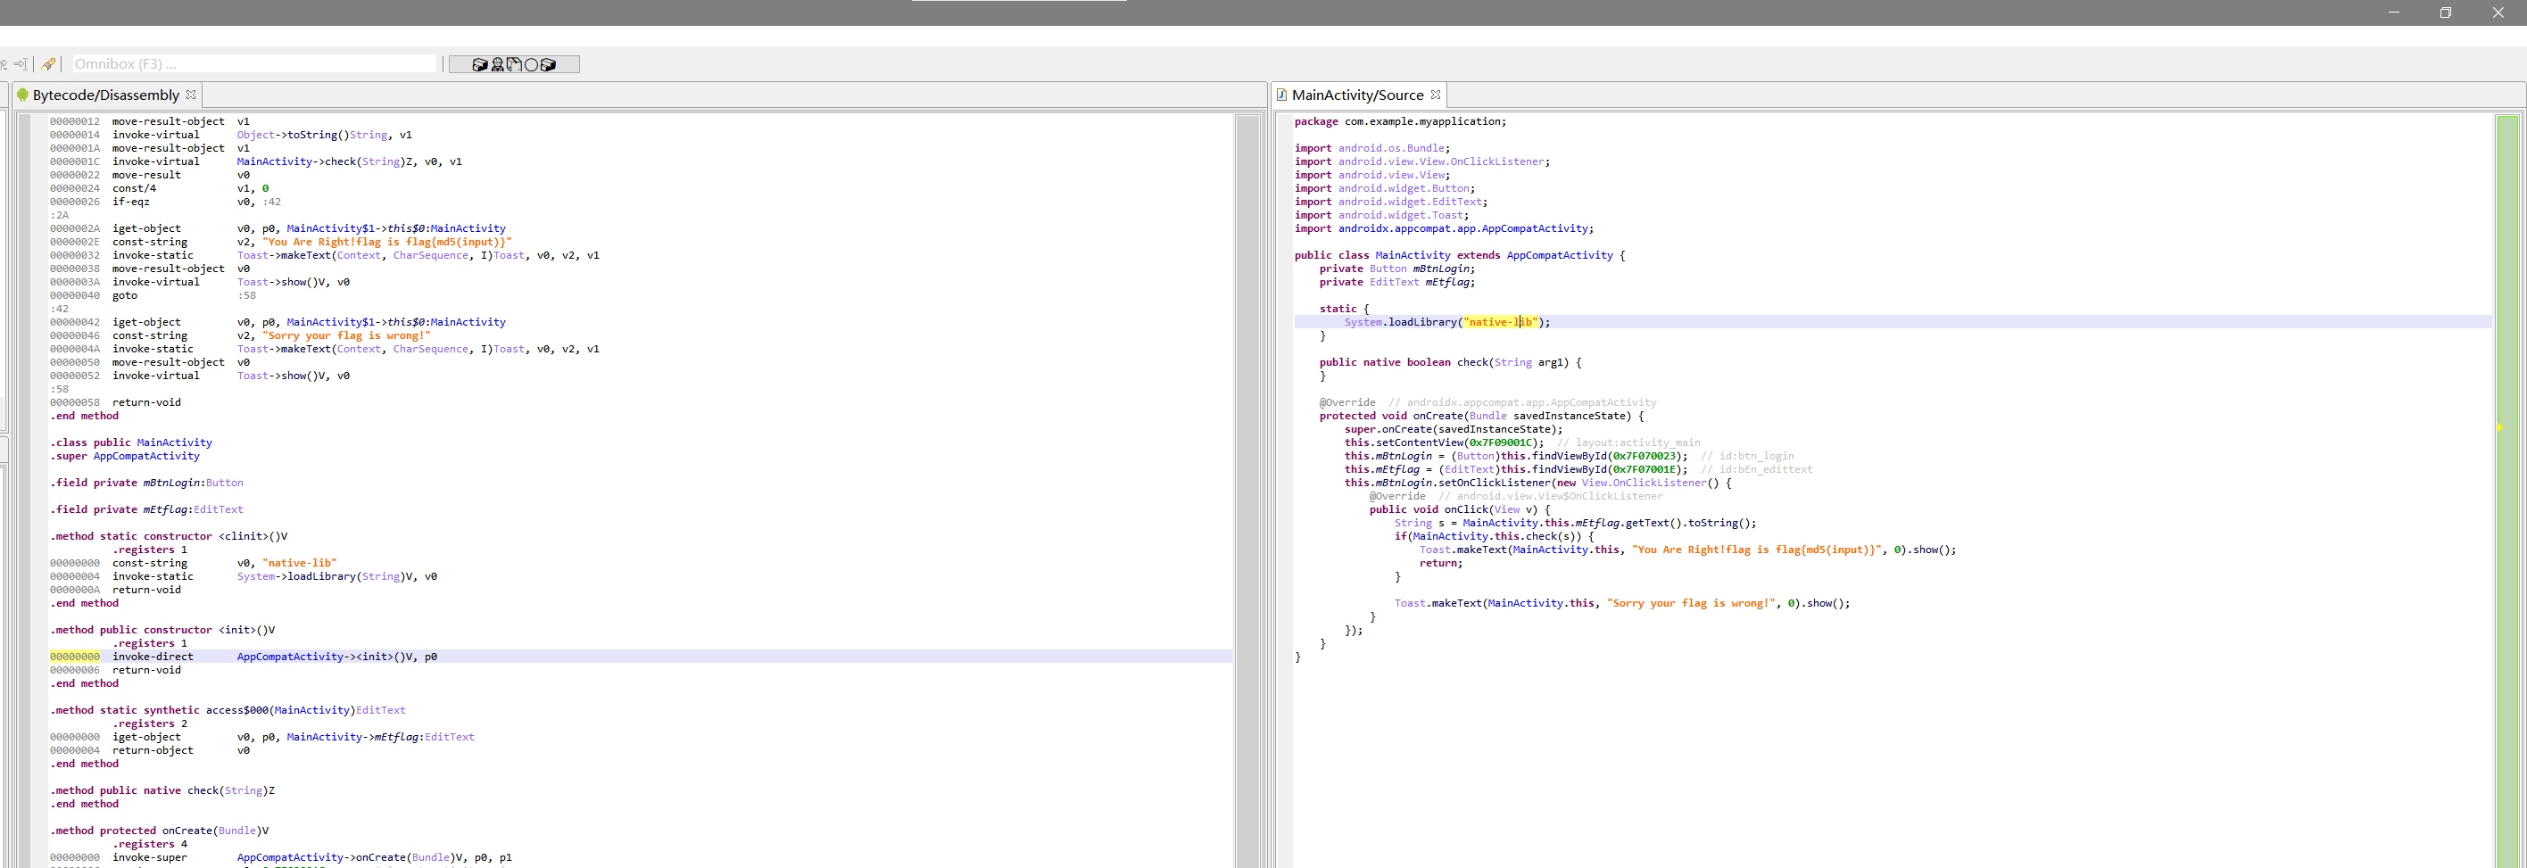Click "import android.os.Bundle;" line
The width and height of the screenshot is (2527, 868).
pos(1371,148)
